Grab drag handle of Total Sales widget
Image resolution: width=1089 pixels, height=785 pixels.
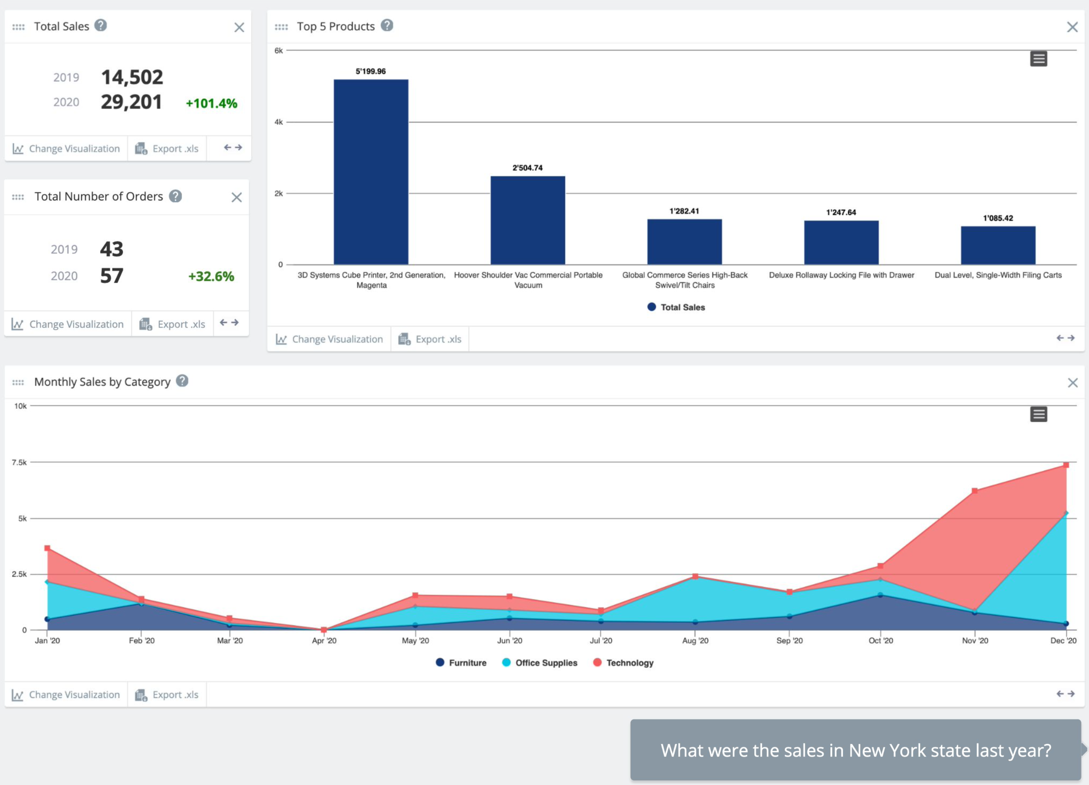coord(18,27)
